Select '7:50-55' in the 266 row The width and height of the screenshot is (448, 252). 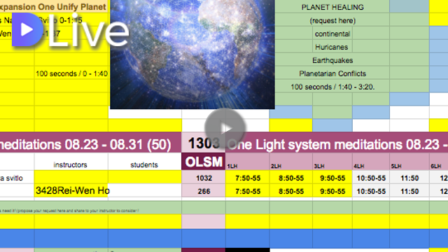tap(247, 191)
